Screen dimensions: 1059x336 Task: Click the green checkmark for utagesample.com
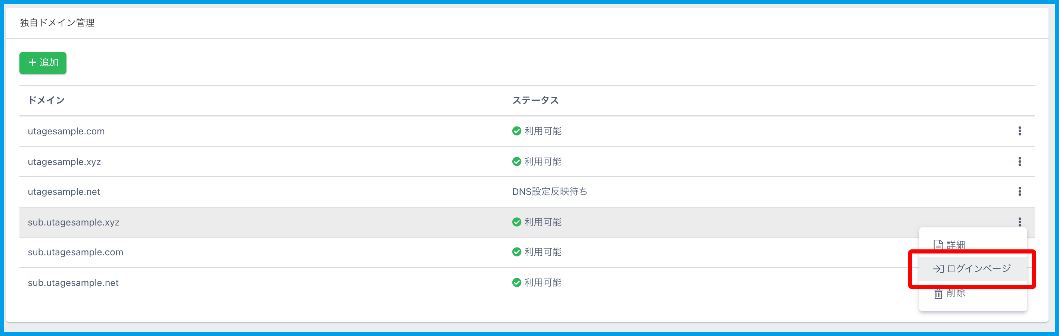517,131
